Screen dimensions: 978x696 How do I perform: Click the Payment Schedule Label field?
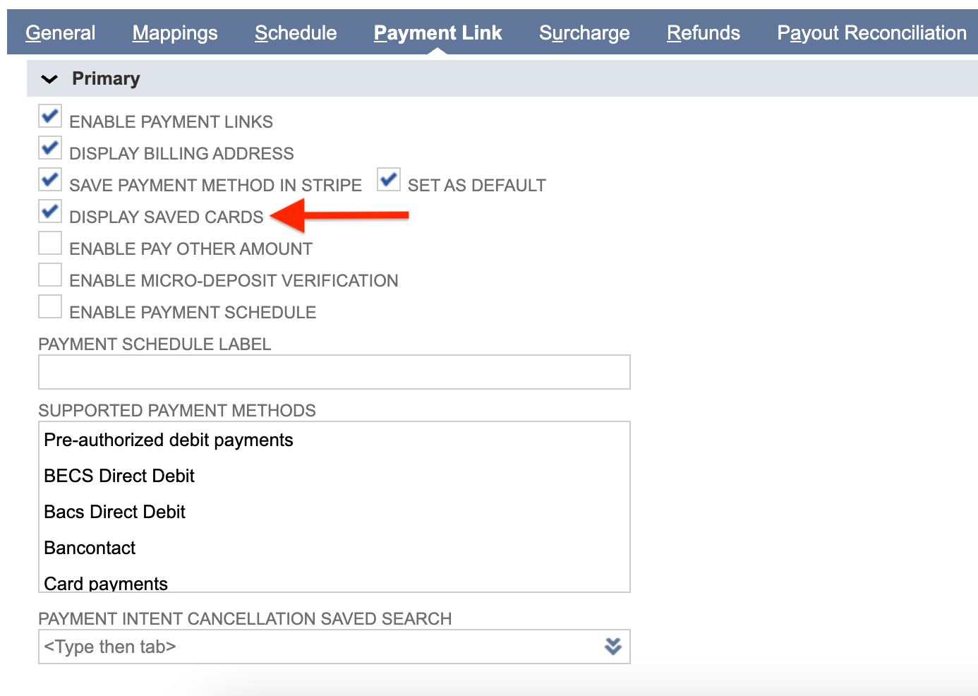click(334, 372)
